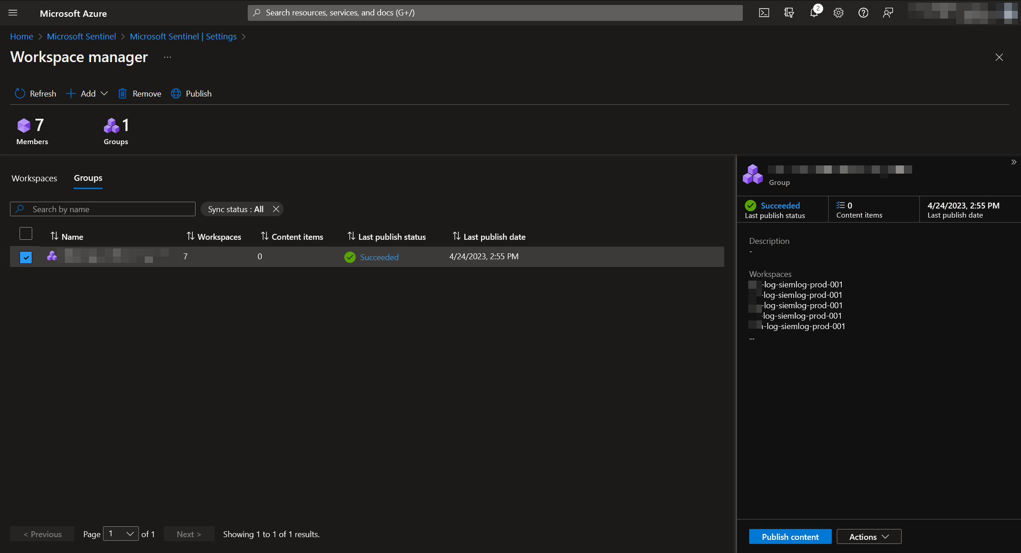Open the portal hamburger menu
1021x553 pixels.
[x=13, y=13]
